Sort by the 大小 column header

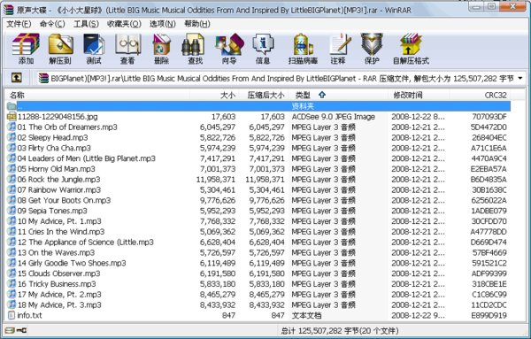215,96
